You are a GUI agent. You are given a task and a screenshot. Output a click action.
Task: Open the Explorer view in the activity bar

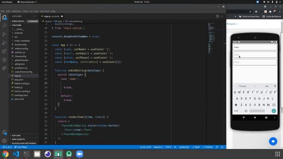click(4, 17)
